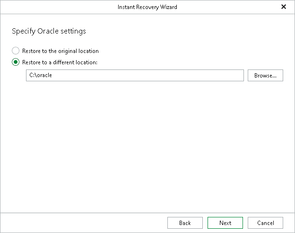
Task: Click the 'Restore to the original location' label text
Action: point(60,51)
